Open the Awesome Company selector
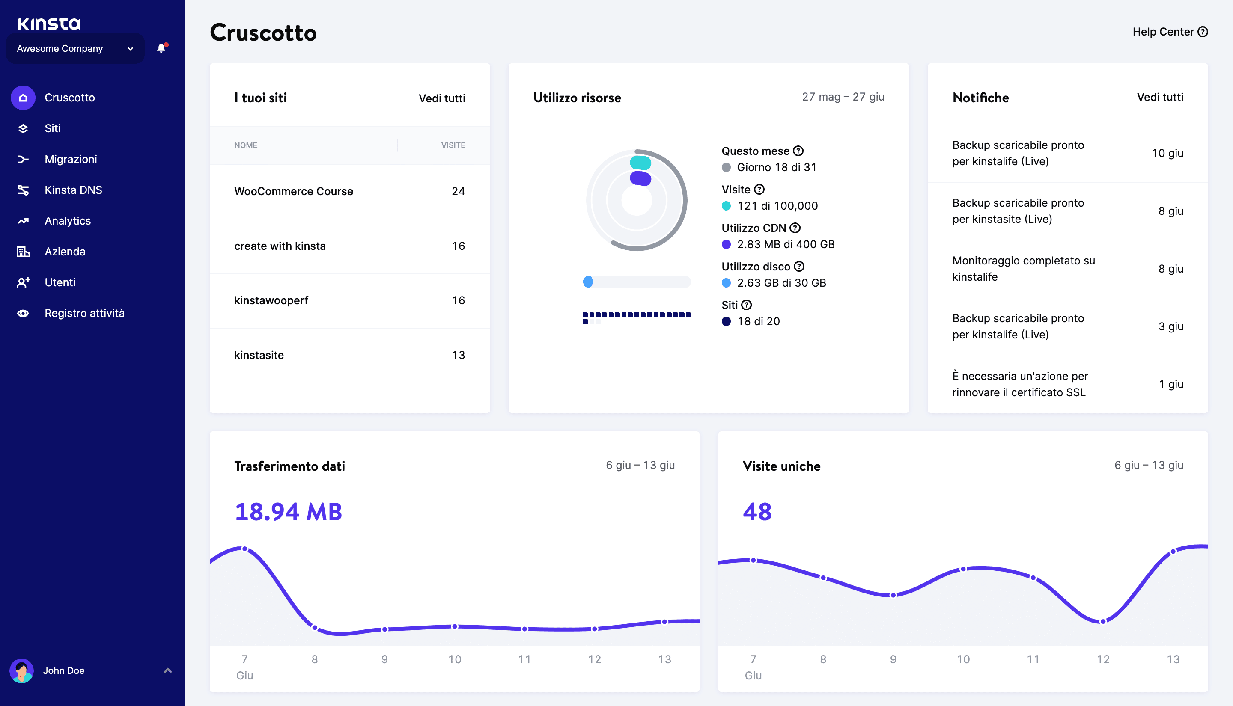 click(x=74, y=48)
